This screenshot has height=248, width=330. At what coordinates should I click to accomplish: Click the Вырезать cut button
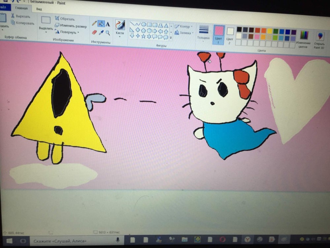20,16
